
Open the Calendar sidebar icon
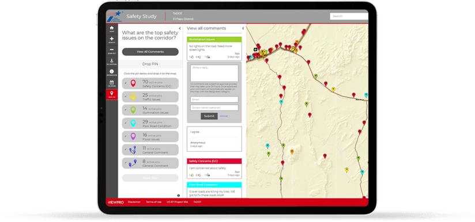pyautogui.click(x=112, y=83)
